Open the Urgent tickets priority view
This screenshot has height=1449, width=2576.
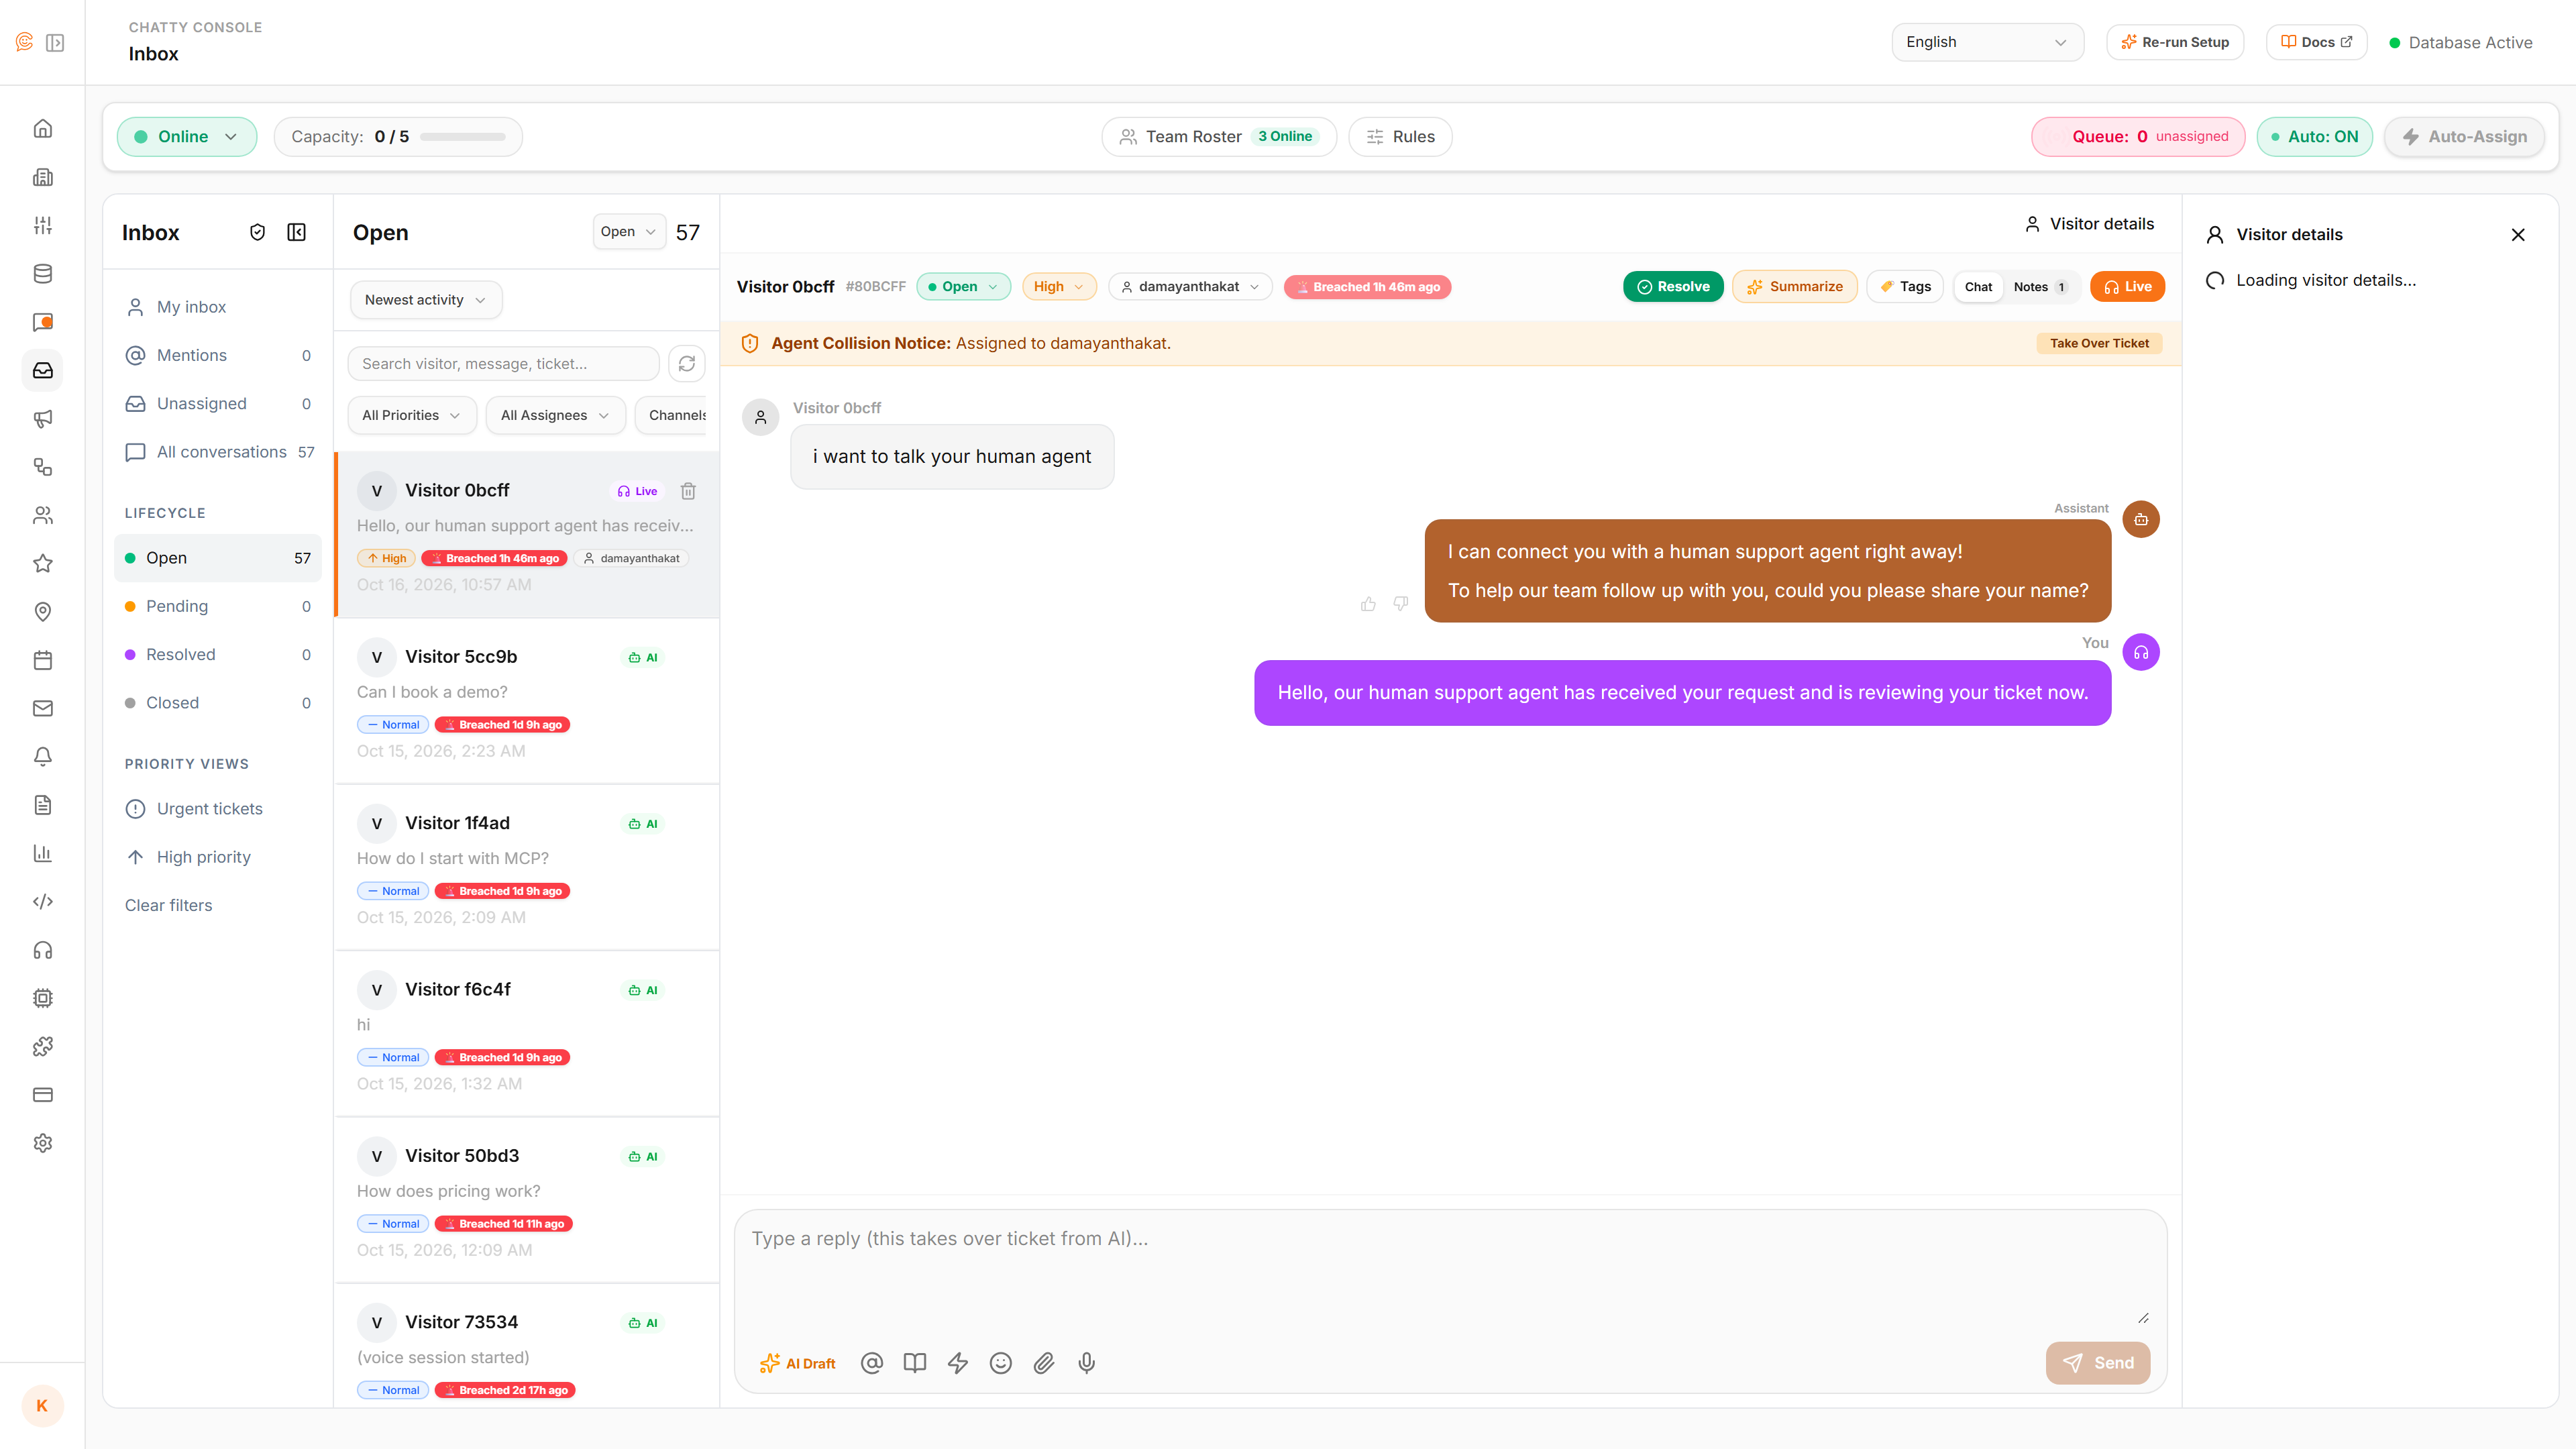point(218,809)
